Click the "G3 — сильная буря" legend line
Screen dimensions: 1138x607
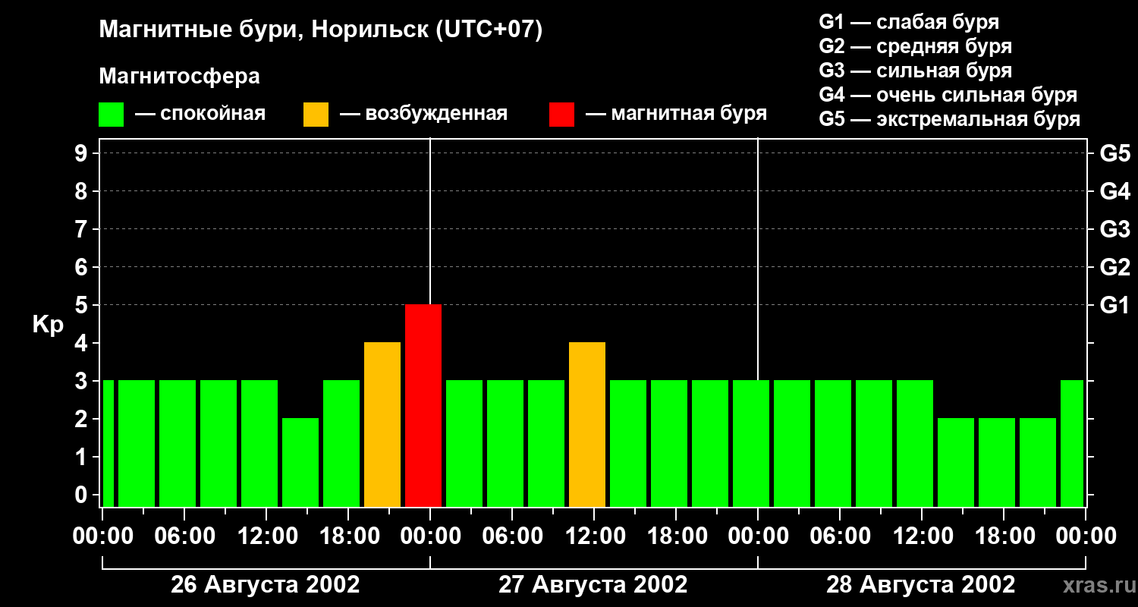915,71
